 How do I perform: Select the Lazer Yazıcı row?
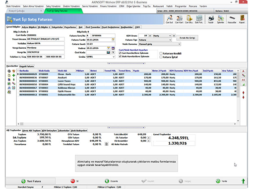(127, 81)
